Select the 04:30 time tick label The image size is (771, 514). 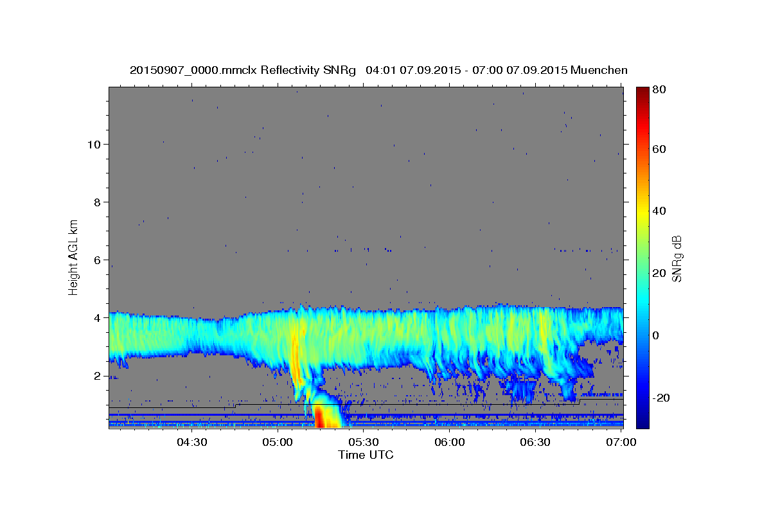tap(191, 442)
